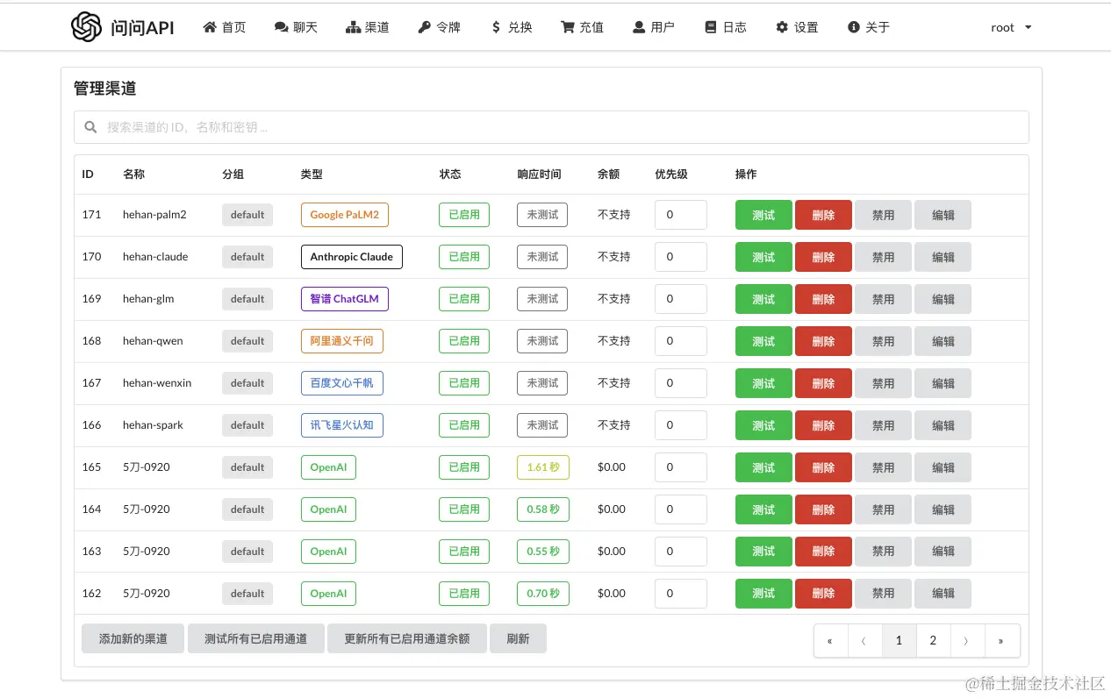Jump to first page with « arrow
The image size is (1111, 698).
click(x=830, y=641)
